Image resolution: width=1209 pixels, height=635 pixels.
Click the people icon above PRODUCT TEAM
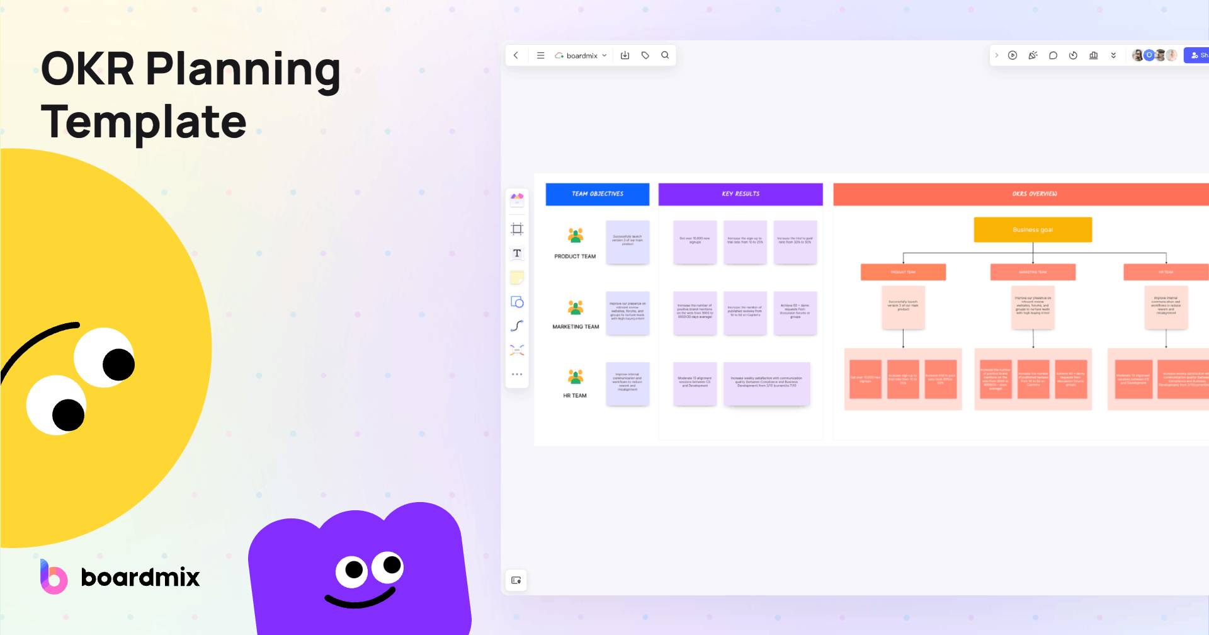point(576,236)
